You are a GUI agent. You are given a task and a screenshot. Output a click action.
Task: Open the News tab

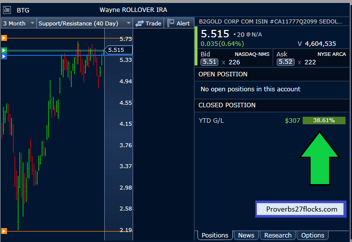click(x=246, y=235)
